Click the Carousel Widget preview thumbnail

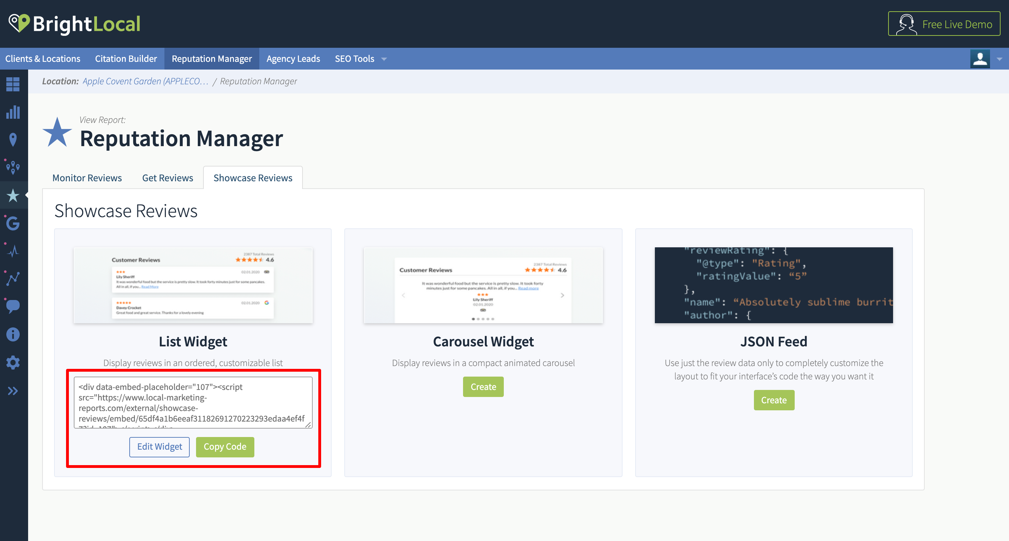point(483,285)
